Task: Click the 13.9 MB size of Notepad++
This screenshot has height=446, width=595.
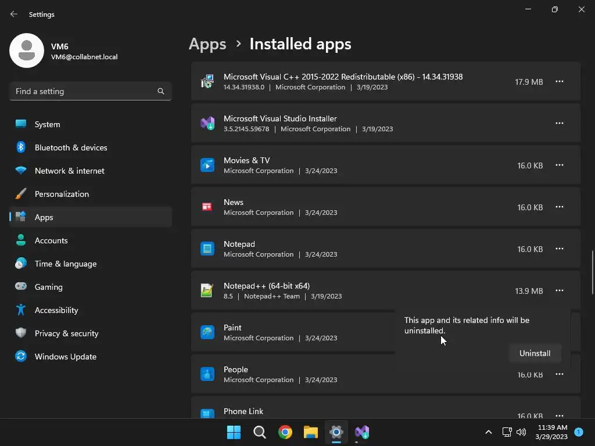Action: pos(529,291)
